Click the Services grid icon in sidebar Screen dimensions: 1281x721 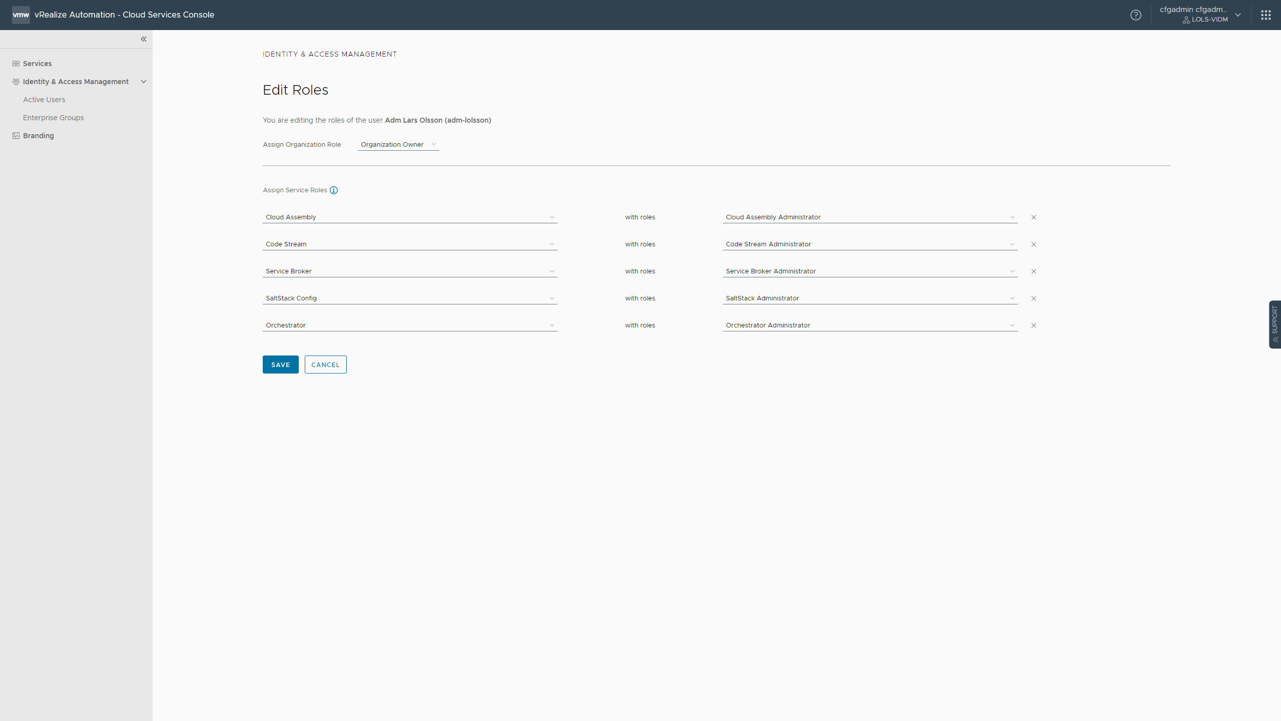coord(16,64)
